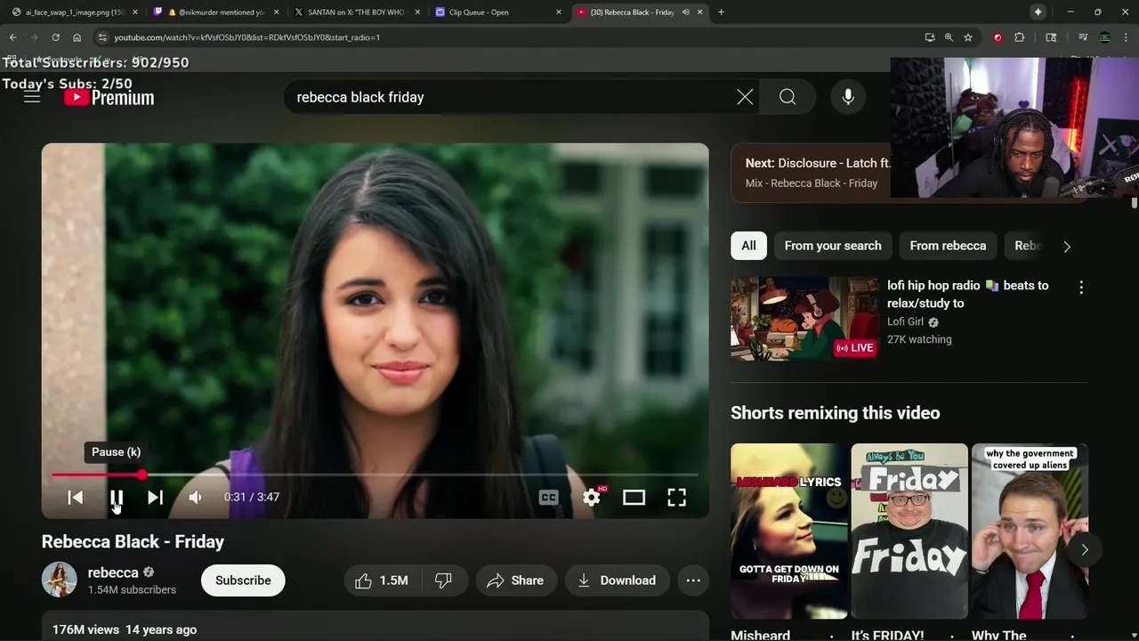Open the player settings gear
This screenshot has height=641, width=1139.
coord(592,498)
